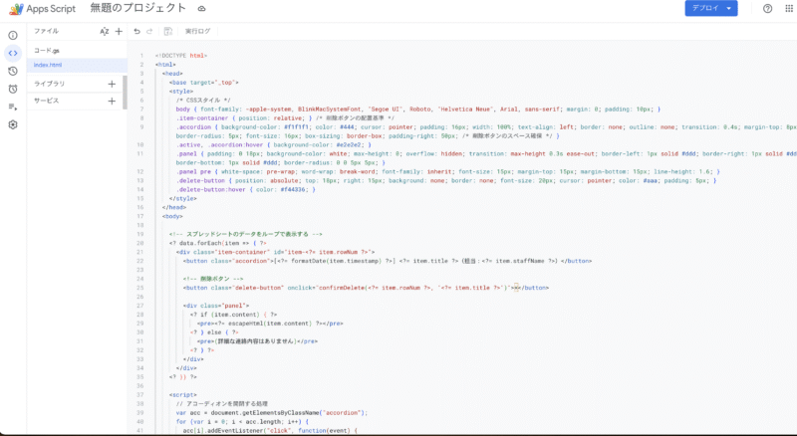
Task: Add a service with the サービス plus
Action: [112, 101]
